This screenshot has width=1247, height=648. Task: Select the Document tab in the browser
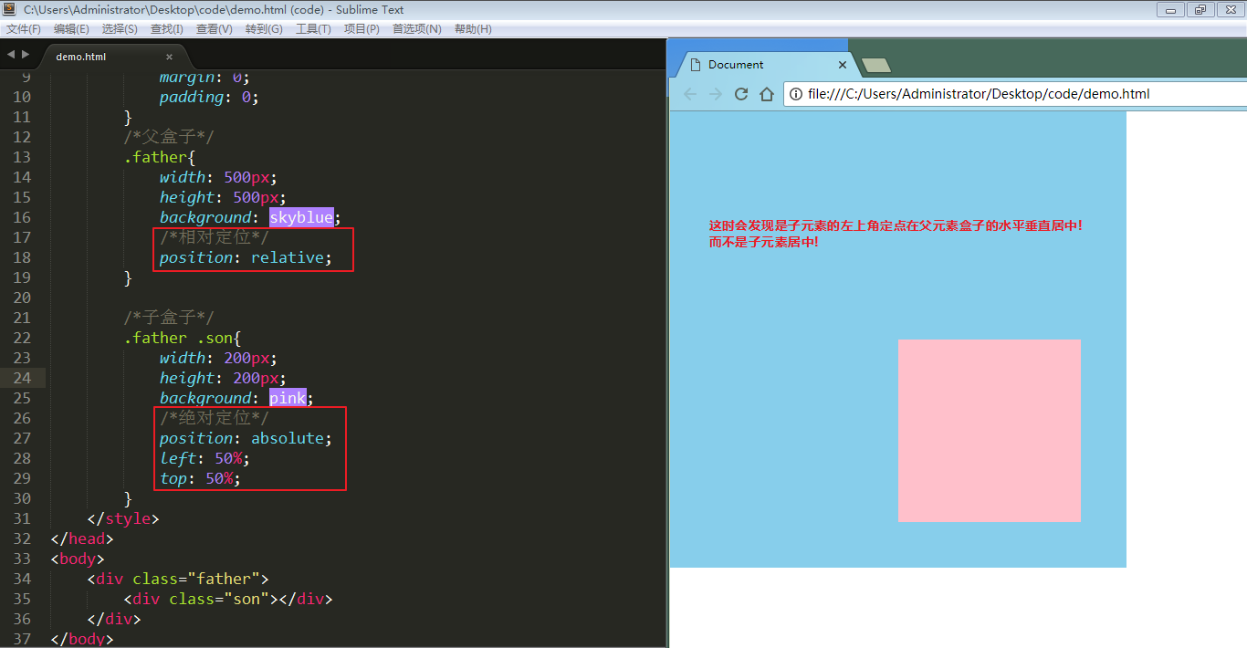click(765, 65)
